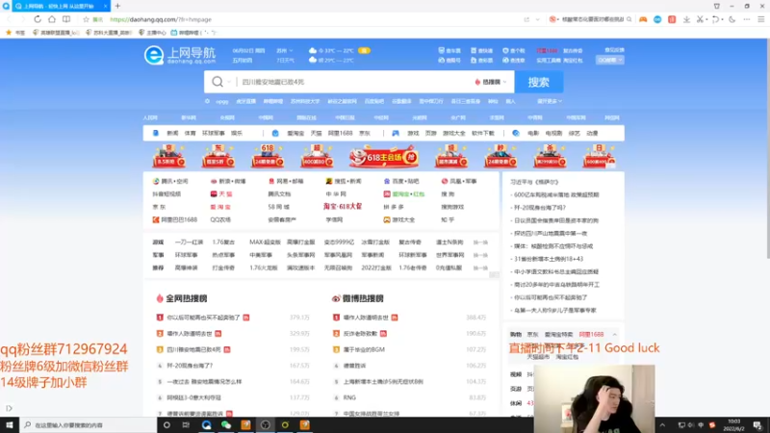Open WeChat from taskbar
The width and height of the screenshot is (770, 433).
point(226,425)
